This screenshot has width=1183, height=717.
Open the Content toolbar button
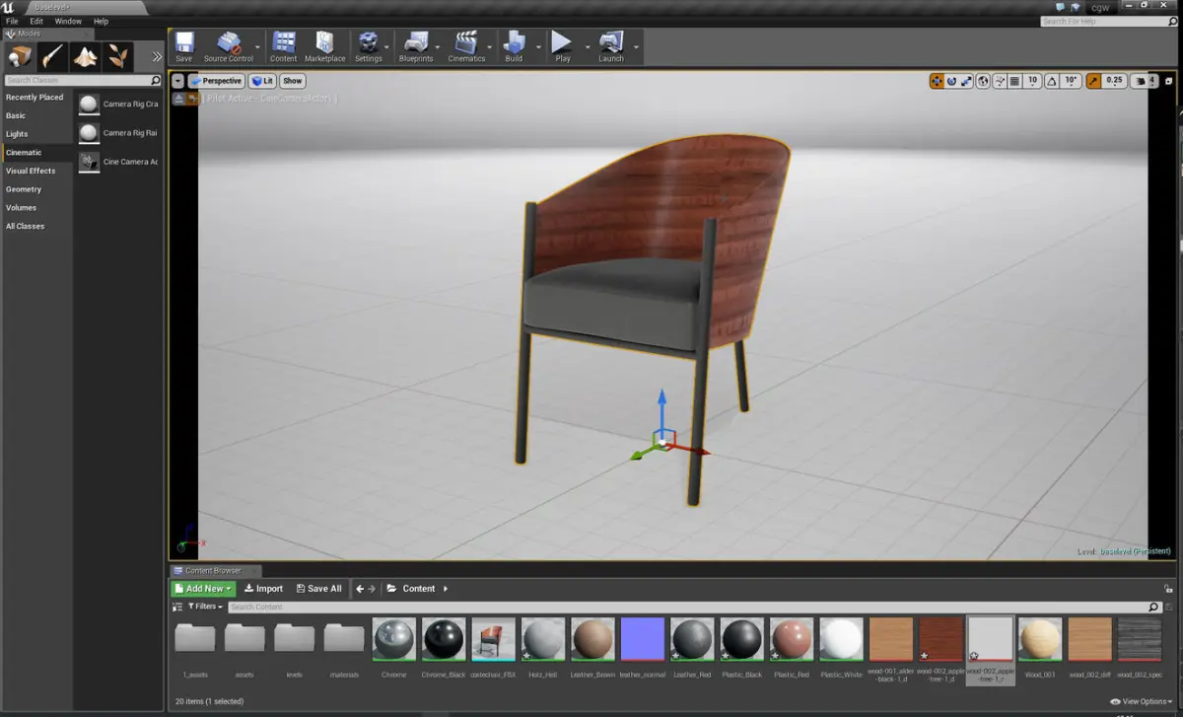(x=284, y=46)
